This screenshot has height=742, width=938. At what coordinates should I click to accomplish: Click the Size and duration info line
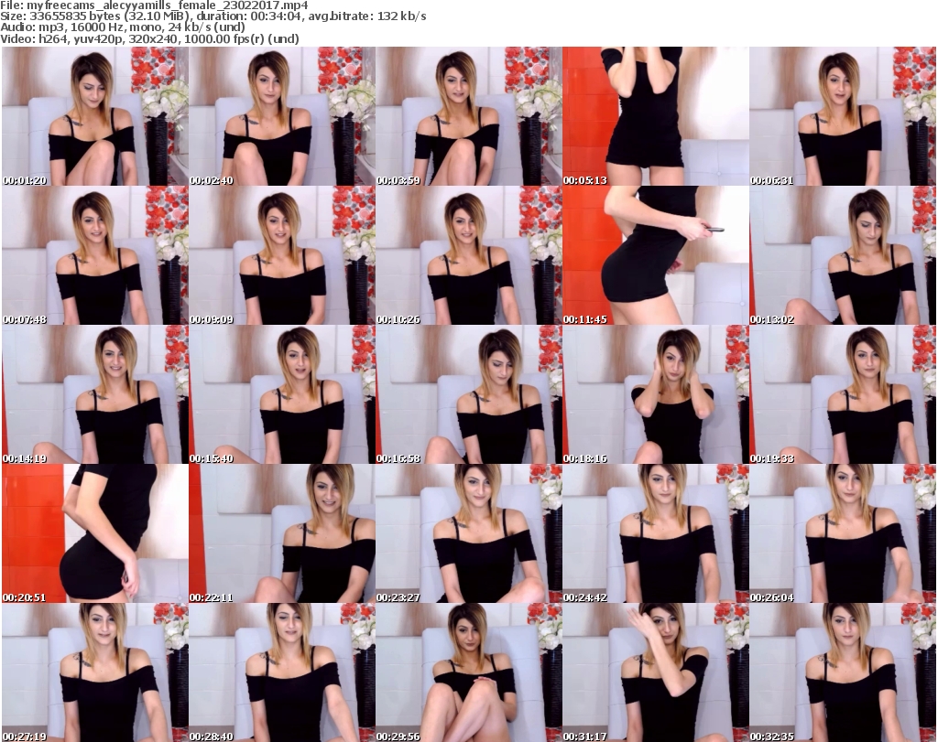(x=213, y=16)
